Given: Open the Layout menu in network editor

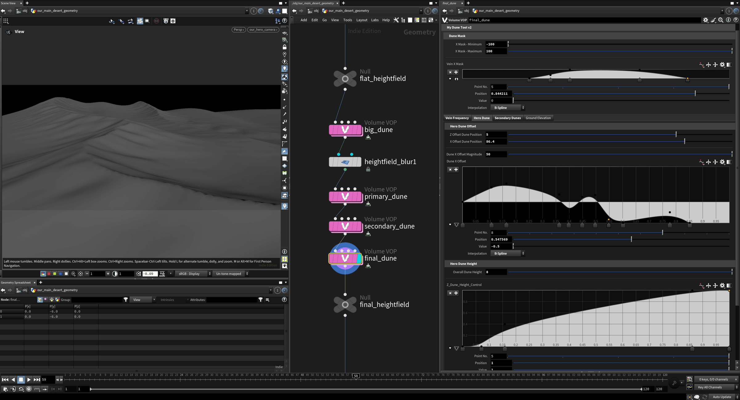Looking at the screenshot, I should pyautogui.click(x=361, y=20).
